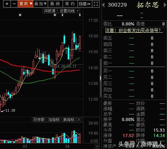Viewport: 167px width, 149px height.
Task: Click the 11.18 low price annotation
Action: coord(10,110)
